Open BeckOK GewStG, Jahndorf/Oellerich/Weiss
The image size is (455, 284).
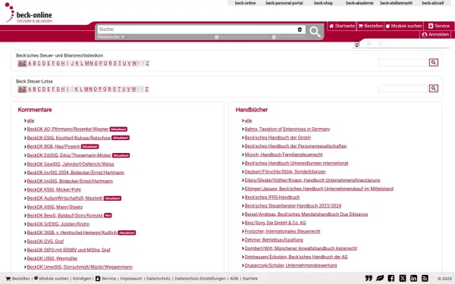coord(71,164)
